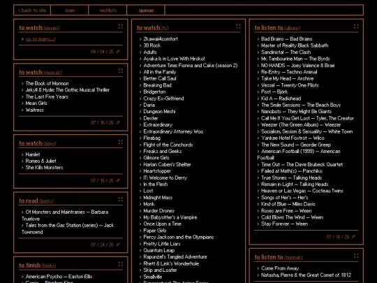Click 'Sandinista! — The Clash' album entry

click(286, 52)
